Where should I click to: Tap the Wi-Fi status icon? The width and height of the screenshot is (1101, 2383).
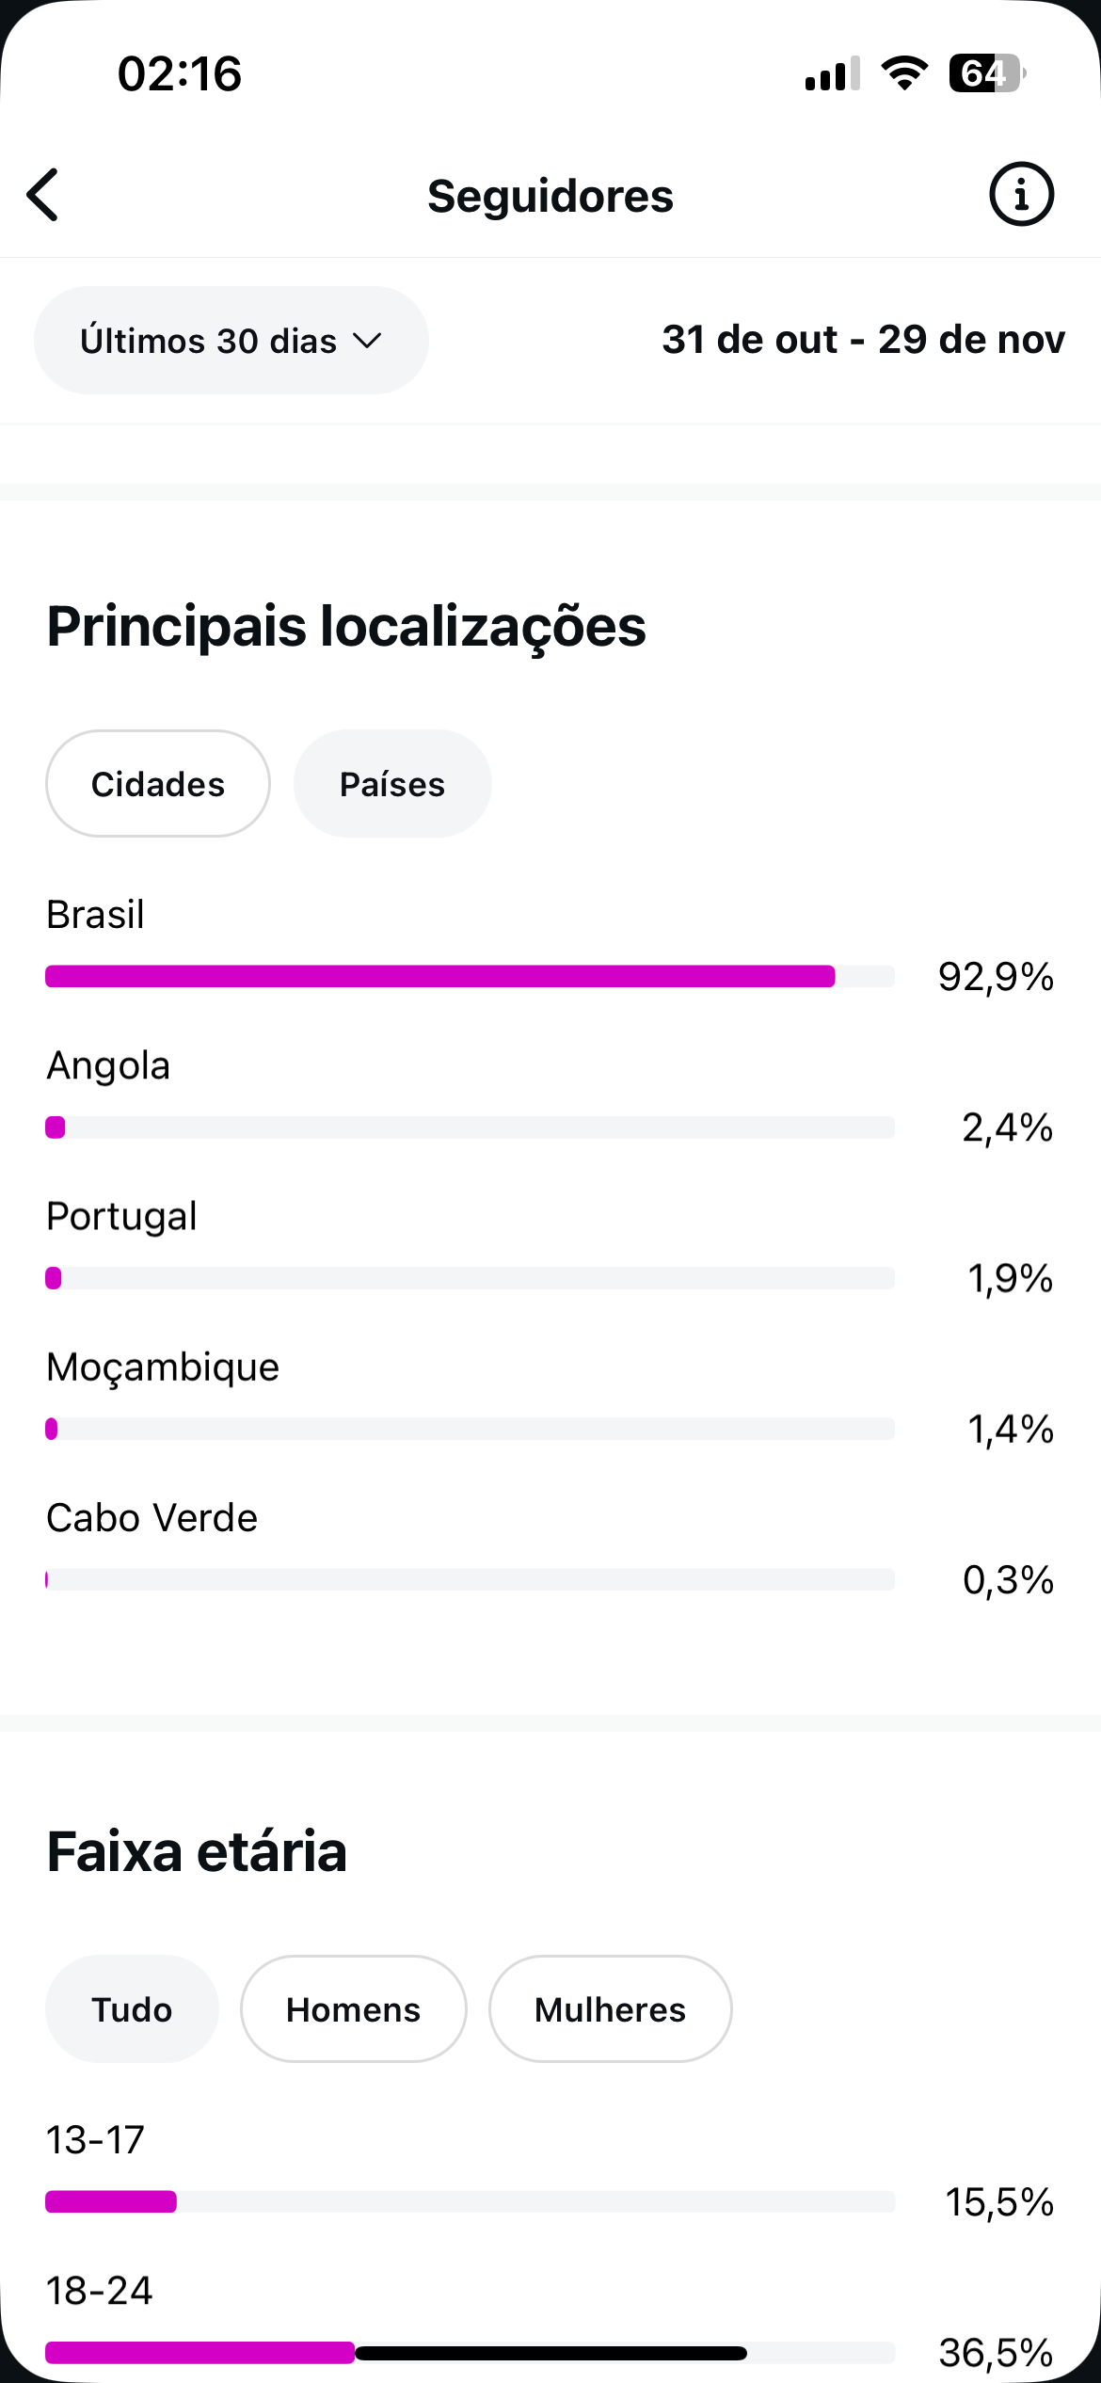[x=904, y=73]
